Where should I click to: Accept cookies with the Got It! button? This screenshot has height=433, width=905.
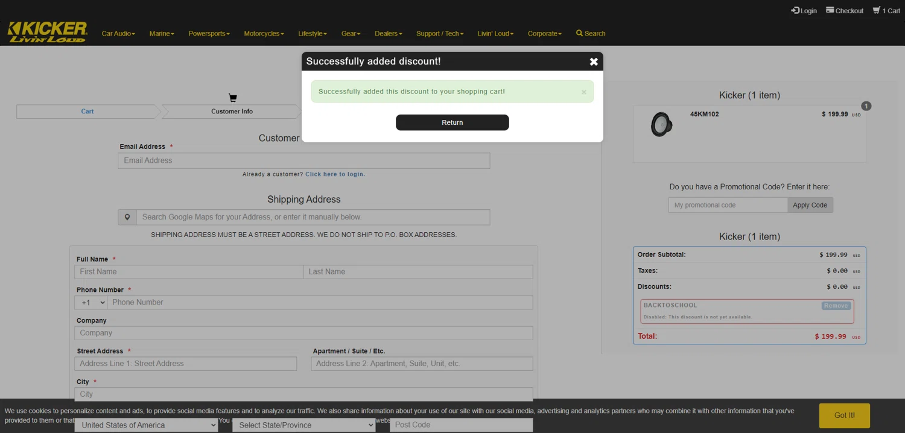[x=844, y=416]
